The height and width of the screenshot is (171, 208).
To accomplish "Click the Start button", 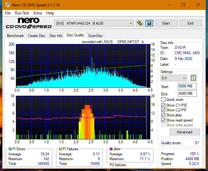I will 166,23.
